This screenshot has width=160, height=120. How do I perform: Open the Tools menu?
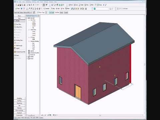coord(41,2)
